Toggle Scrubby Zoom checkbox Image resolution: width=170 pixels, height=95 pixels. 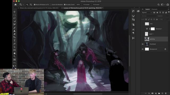[65, 5]
